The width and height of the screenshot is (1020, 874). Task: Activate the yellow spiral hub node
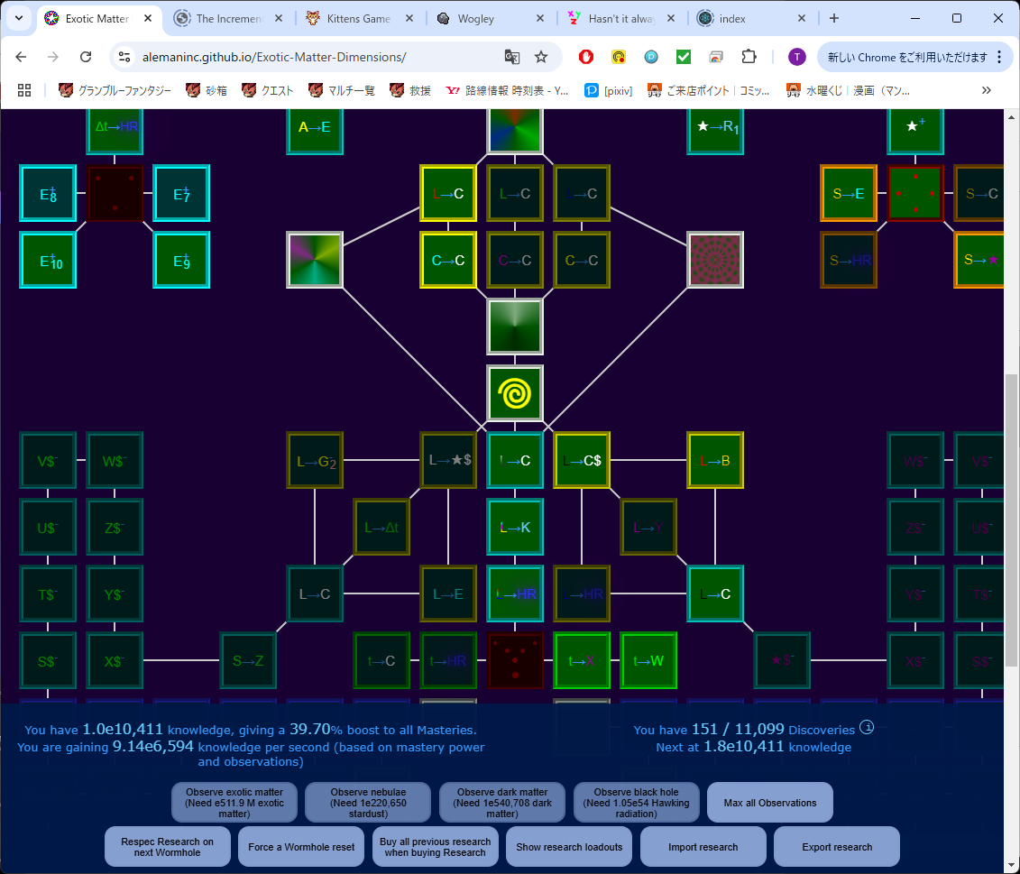[515, 393]
